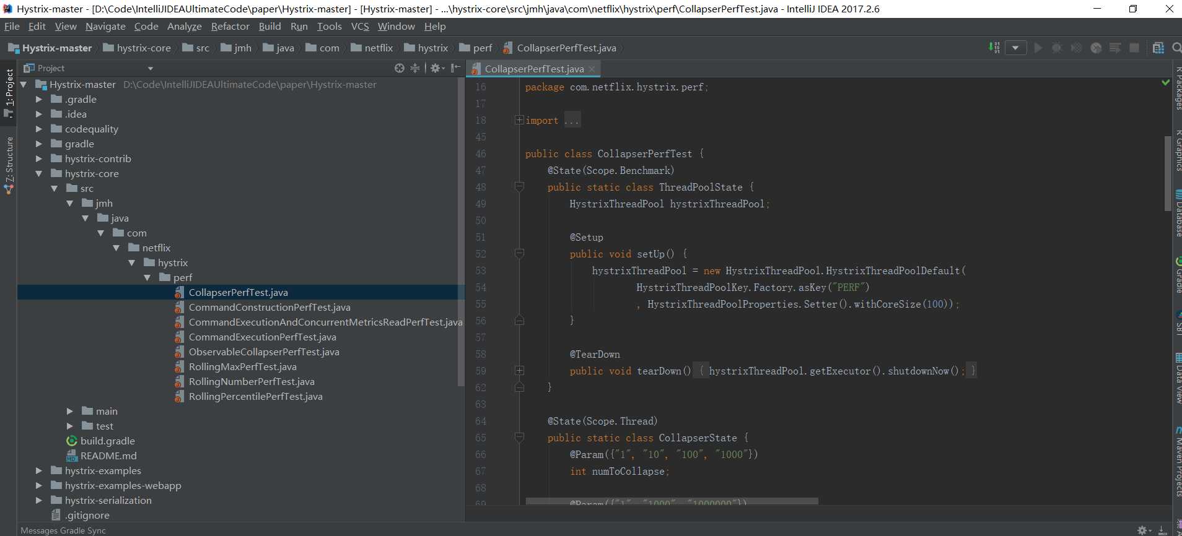Click the hystrix-core breadcrumb
This screenshot has width=1182, height=536.
click(137, 48)
